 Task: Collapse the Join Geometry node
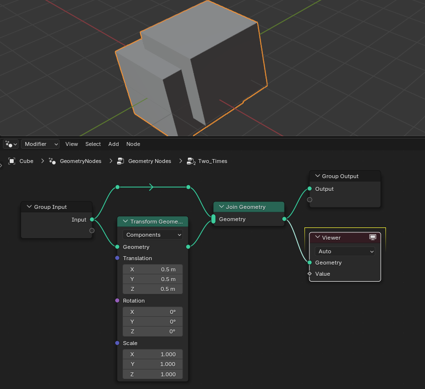[x=222, y=206]
